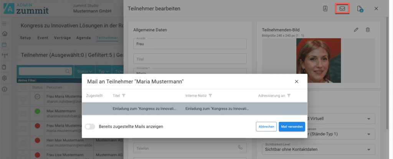The height and width of the screenshot is (159, 393).
Task: Delete the participant image via trash icon
Action: pos(368,30)
